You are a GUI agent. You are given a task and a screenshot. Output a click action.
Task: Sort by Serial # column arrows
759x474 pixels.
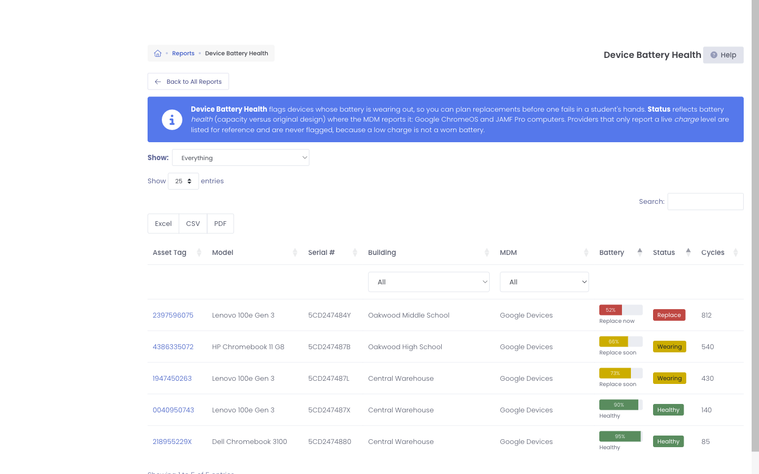pos(355,252)
